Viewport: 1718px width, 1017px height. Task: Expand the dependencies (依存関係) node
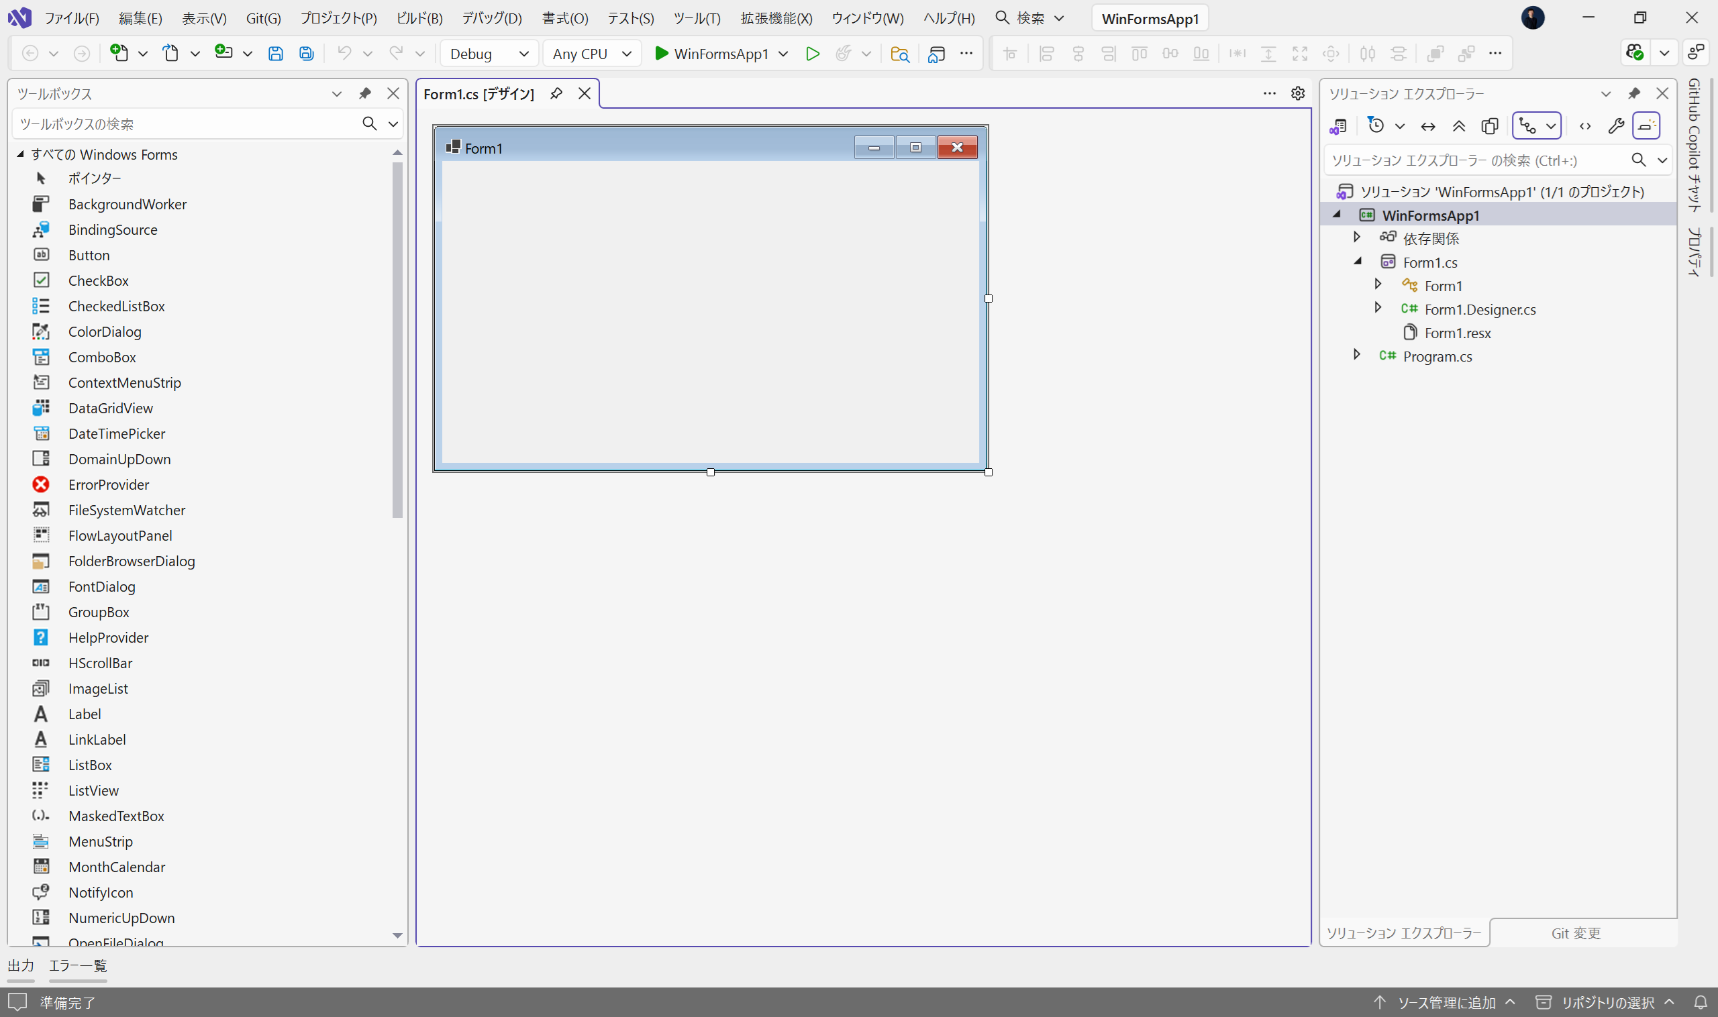point(1356,237)
